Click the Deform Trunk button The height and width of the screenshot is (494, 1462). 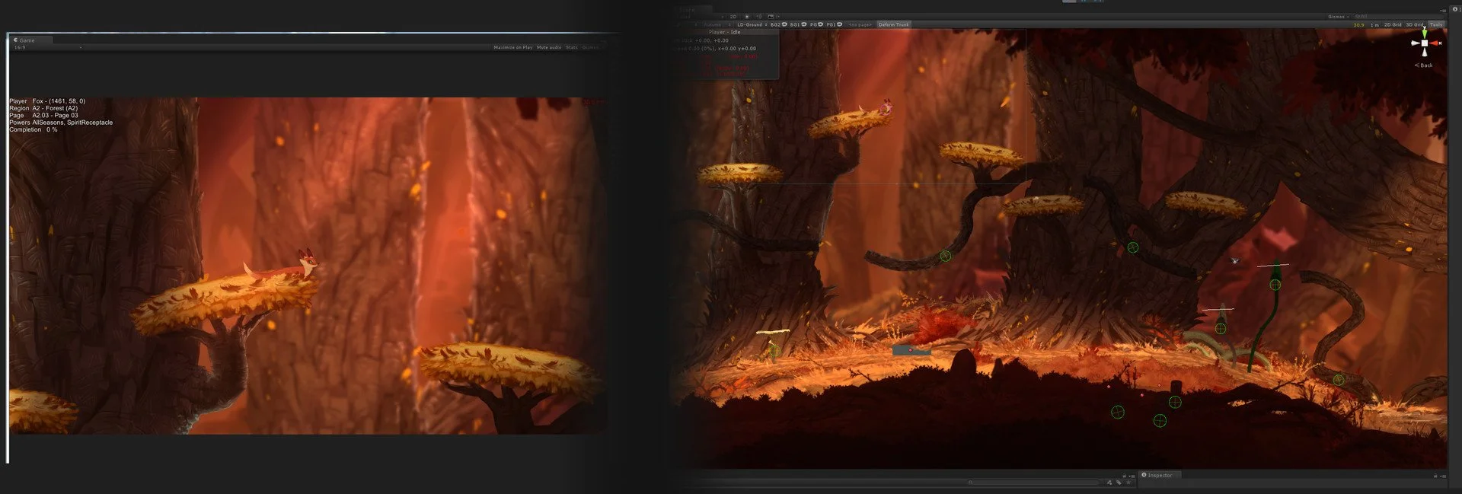pyautogui.click(x=893, y=24)
